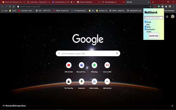Click the customize page pencil icon
This screenshot has width=176, height=110.
pyautogui.click(x=172, y=106)
